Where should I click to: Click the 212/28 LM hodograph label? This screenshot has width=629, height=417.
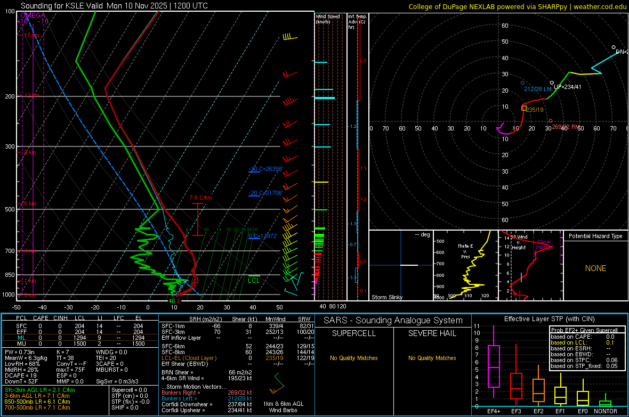pos(537,89)
